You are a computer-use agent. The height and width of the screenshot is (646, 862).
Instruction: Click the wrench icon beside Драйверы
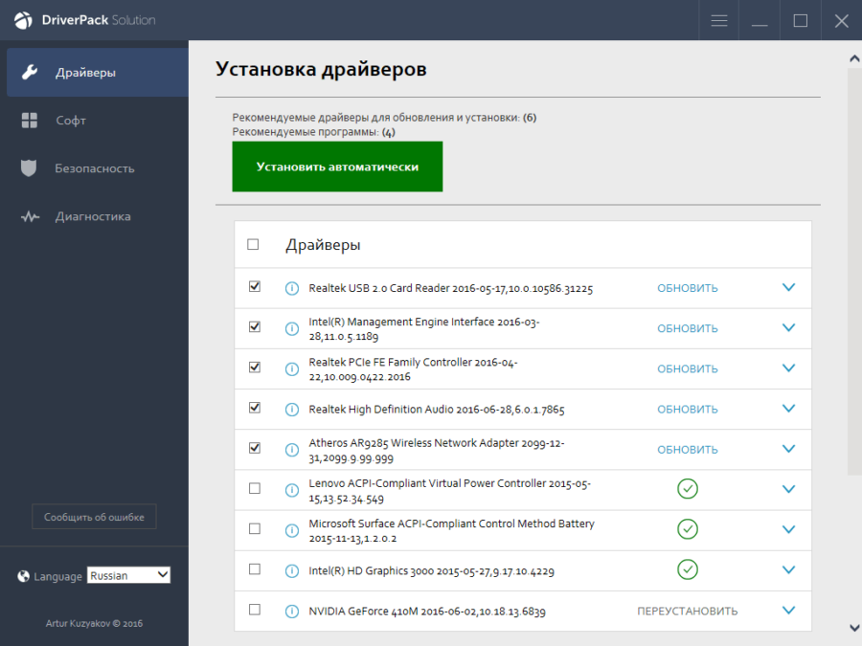[x=30, y=73]
